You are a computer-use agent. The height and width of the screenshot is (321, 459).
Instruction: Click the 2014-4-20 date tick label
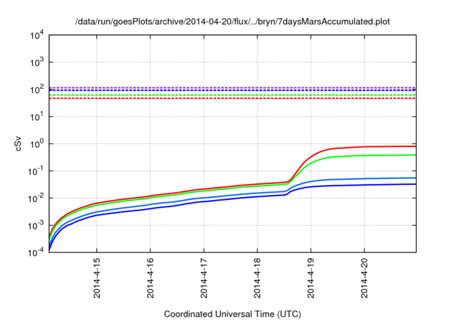(x=364, y=278)
